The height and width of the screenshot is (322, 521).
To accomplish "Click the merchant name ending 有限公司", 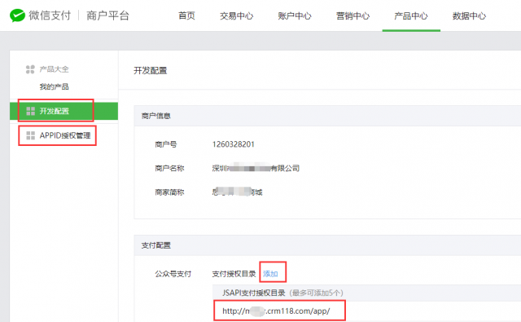I will [256, 168].
